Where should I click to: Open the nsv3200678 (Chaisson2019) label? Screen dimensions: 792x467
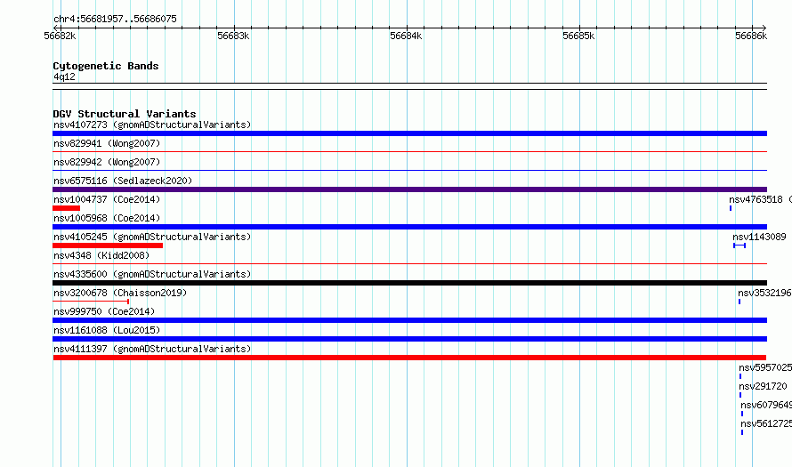[x=120, y=293]
